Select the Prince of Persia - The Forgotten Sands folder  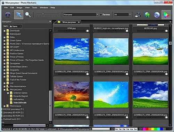pyautogui.click(x=27, y=60)
